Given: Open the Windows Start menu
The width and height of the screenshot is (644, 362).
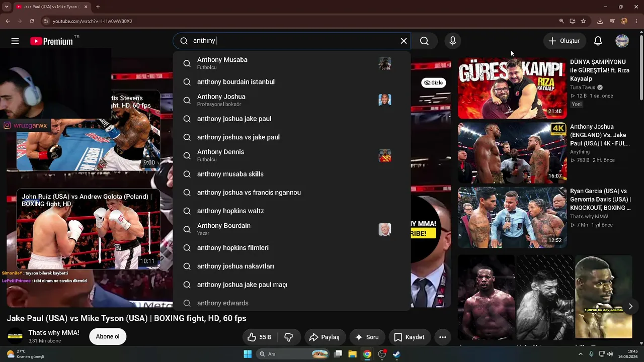Looking at the screenshot, I should pyautogui.click(x=248, y=354).
